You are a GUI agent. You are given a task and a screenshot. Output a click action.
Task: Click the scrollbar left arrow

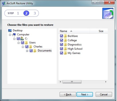[60, 82]
